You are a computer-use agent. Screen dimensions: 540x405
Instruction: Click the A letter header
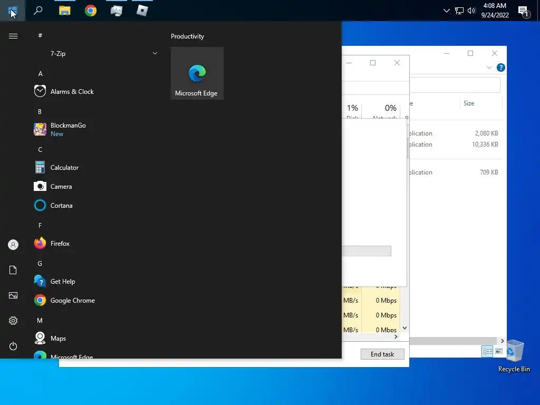[40, 74]
